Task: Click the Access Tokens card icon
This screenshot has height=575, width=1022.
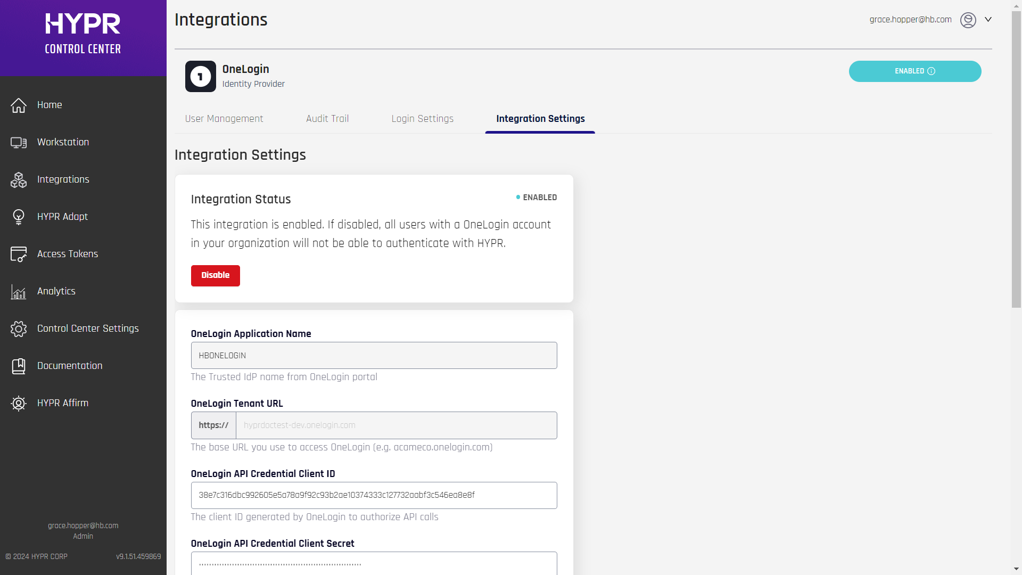Action: click(x=19, y=254)
